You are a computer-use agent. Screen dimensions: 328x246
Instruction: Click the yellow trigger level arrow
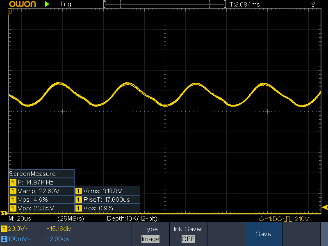[325, 207]
